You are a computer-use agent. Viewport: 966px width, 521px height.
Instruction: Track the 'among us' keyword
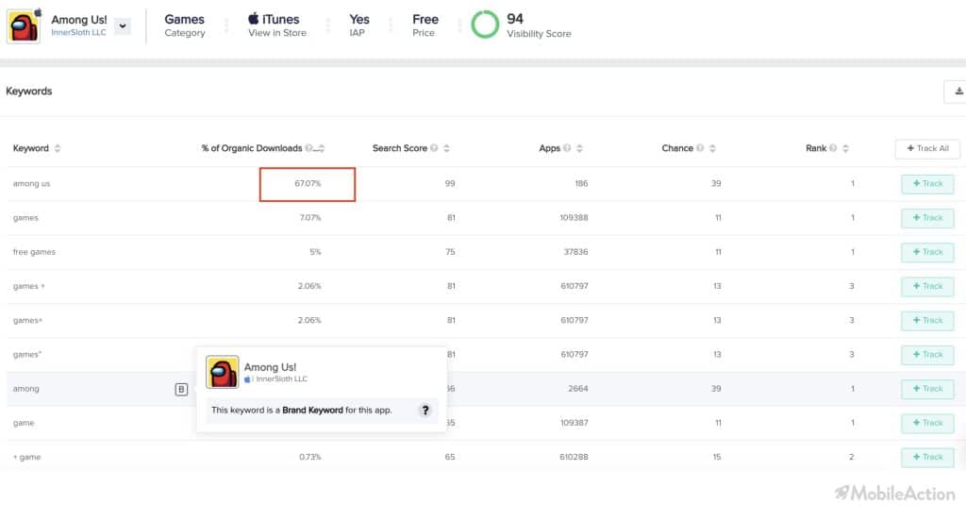[x=927, y=184]
